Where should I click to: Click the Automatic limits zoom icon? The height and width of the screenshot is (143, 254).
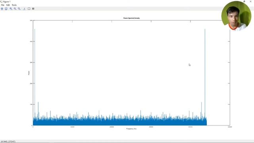point(19,9)
